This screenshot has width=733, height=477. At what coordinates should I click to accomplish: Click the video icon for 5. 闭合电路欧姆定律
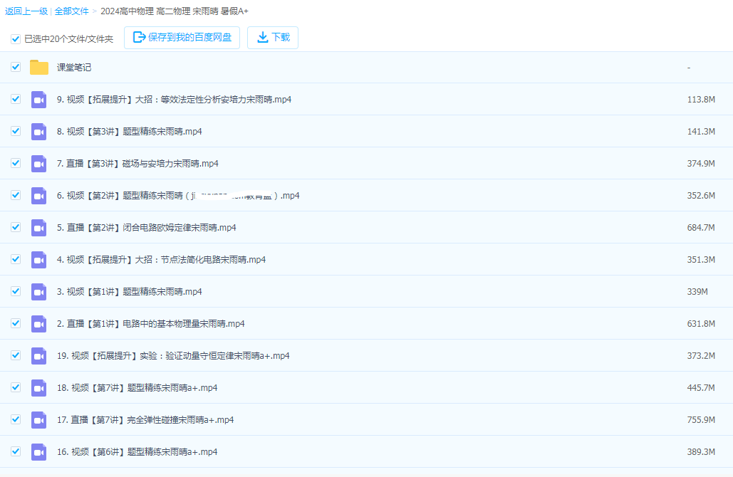38,228
